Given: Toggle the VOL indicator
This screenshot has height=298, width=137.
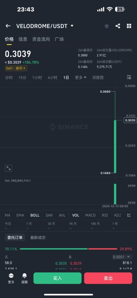Looking at the screenshot, I should pyautogui.click(x=76, y=215).
